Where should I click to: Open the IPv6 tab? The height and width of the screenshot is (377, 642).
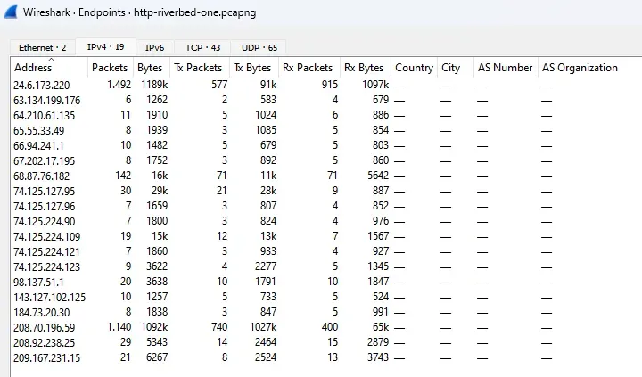[155, 47]
